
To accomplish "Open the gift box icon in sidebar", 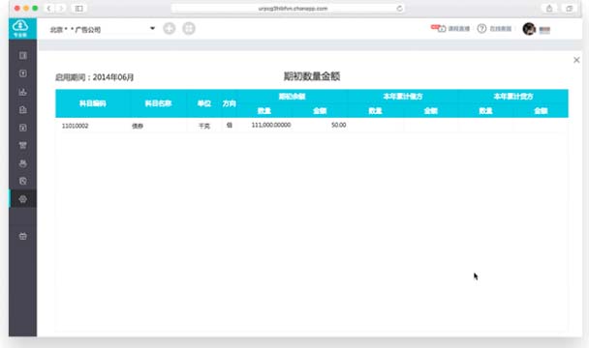I will [23, 236].
